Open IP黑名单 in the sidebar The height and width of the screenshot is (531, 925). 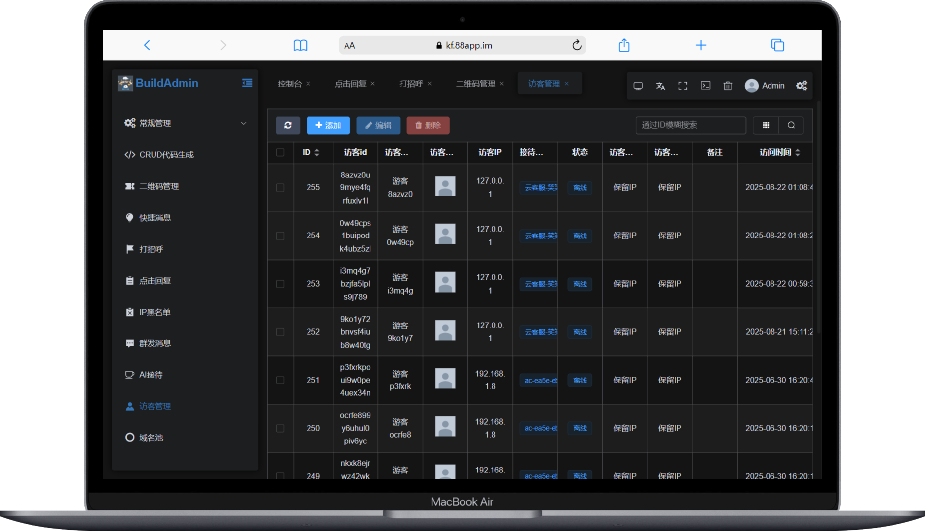click(x=154, y=312)
